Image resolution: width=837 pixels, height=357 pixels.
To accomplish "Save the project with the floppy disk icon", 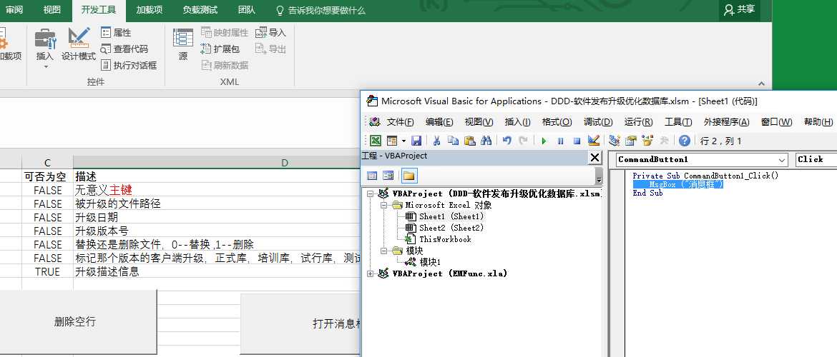I will (416, 141).
